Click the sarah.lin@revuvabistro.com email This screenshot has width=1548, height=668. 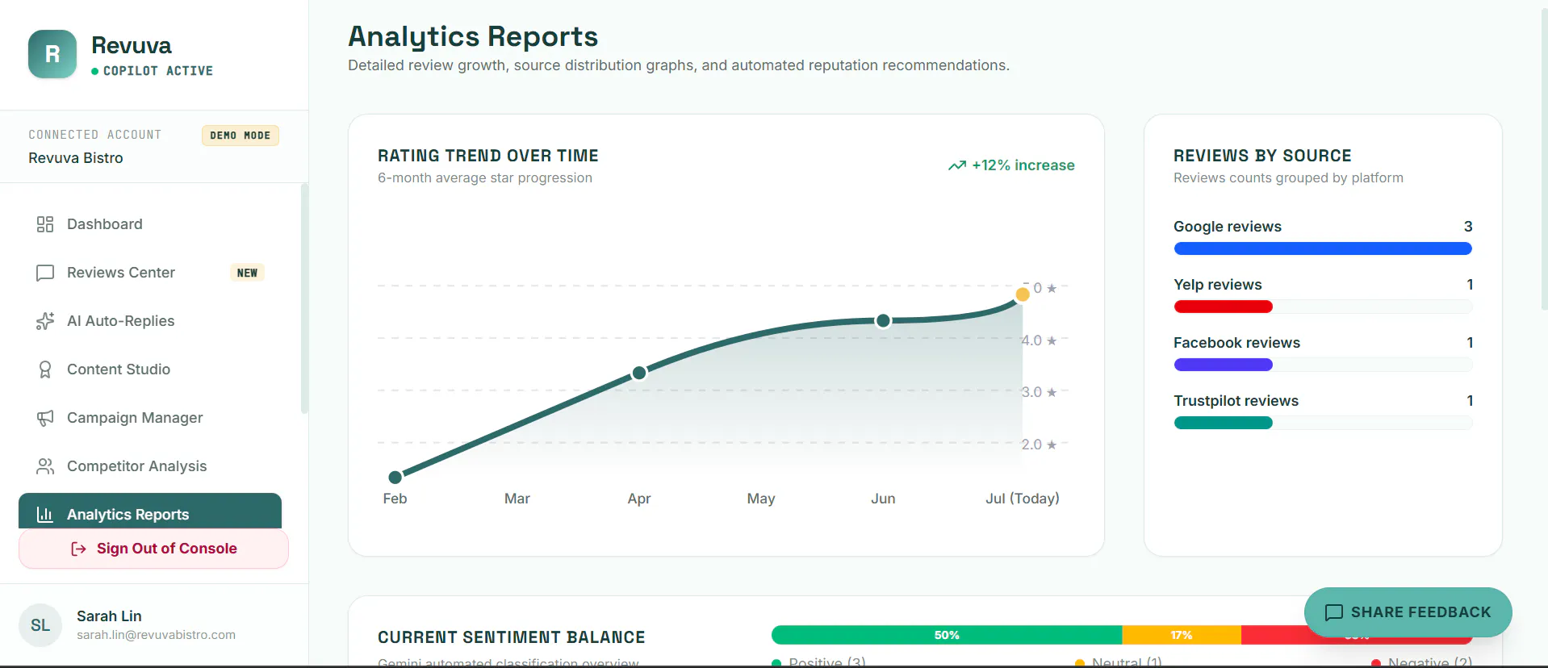pos(157,635)
